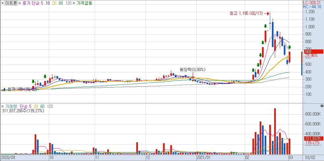324x161 pixels.
Task: Click the 2021/01 date axis label
Action: click(x=204, y=158)
